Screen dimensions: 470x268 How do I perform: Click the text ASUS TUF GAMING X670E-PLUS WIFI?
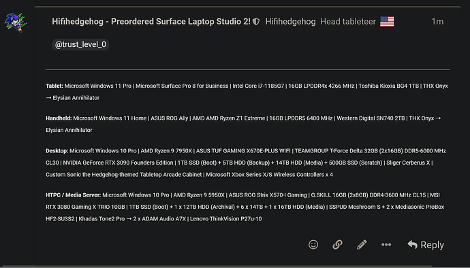(x=243, y=151)
